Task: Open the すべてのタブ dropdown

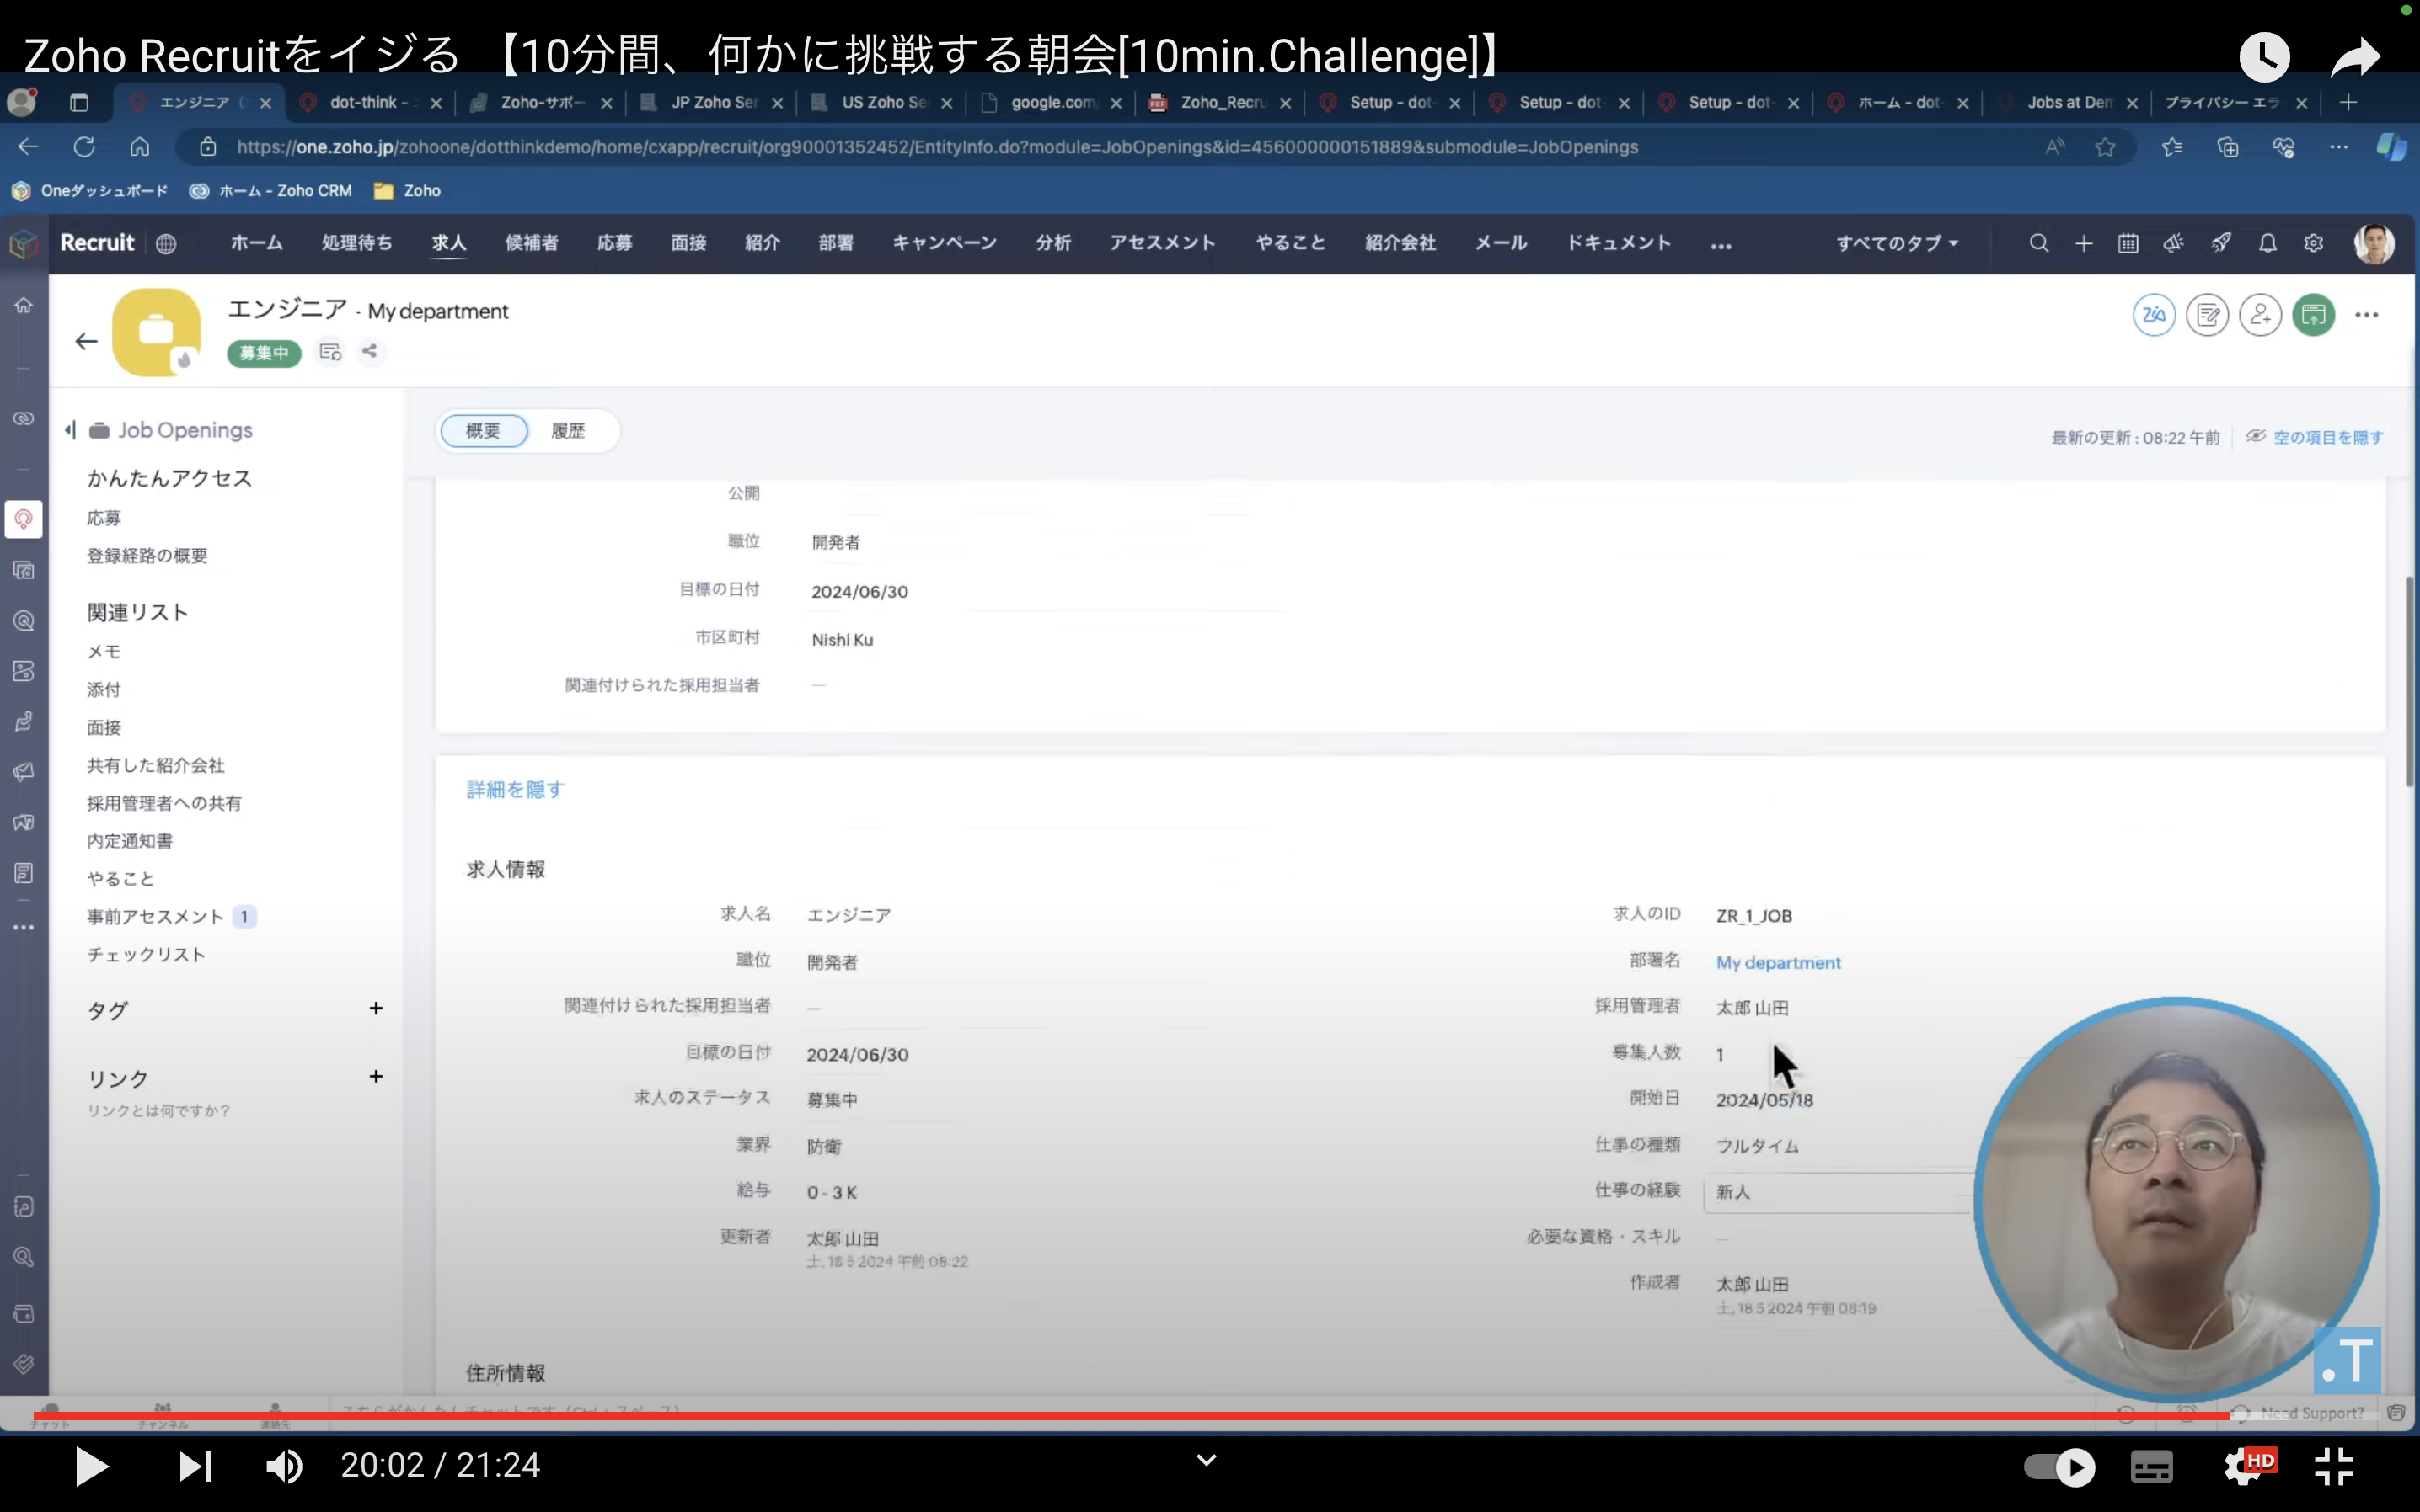Action: pyautogui.click(x=1897, y=242)
